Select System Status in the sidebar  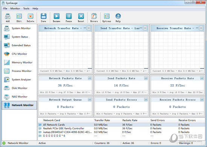(19, 37)
